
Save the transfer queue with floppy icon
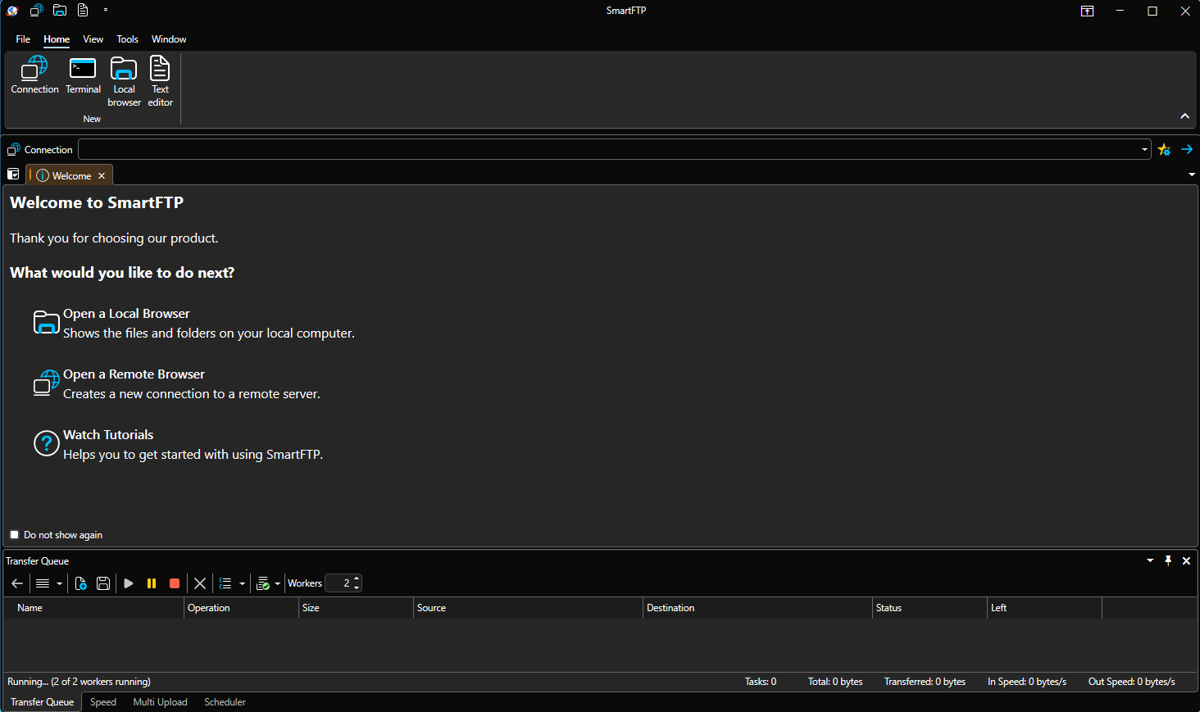pyautogui.click(x=103, y=583)
